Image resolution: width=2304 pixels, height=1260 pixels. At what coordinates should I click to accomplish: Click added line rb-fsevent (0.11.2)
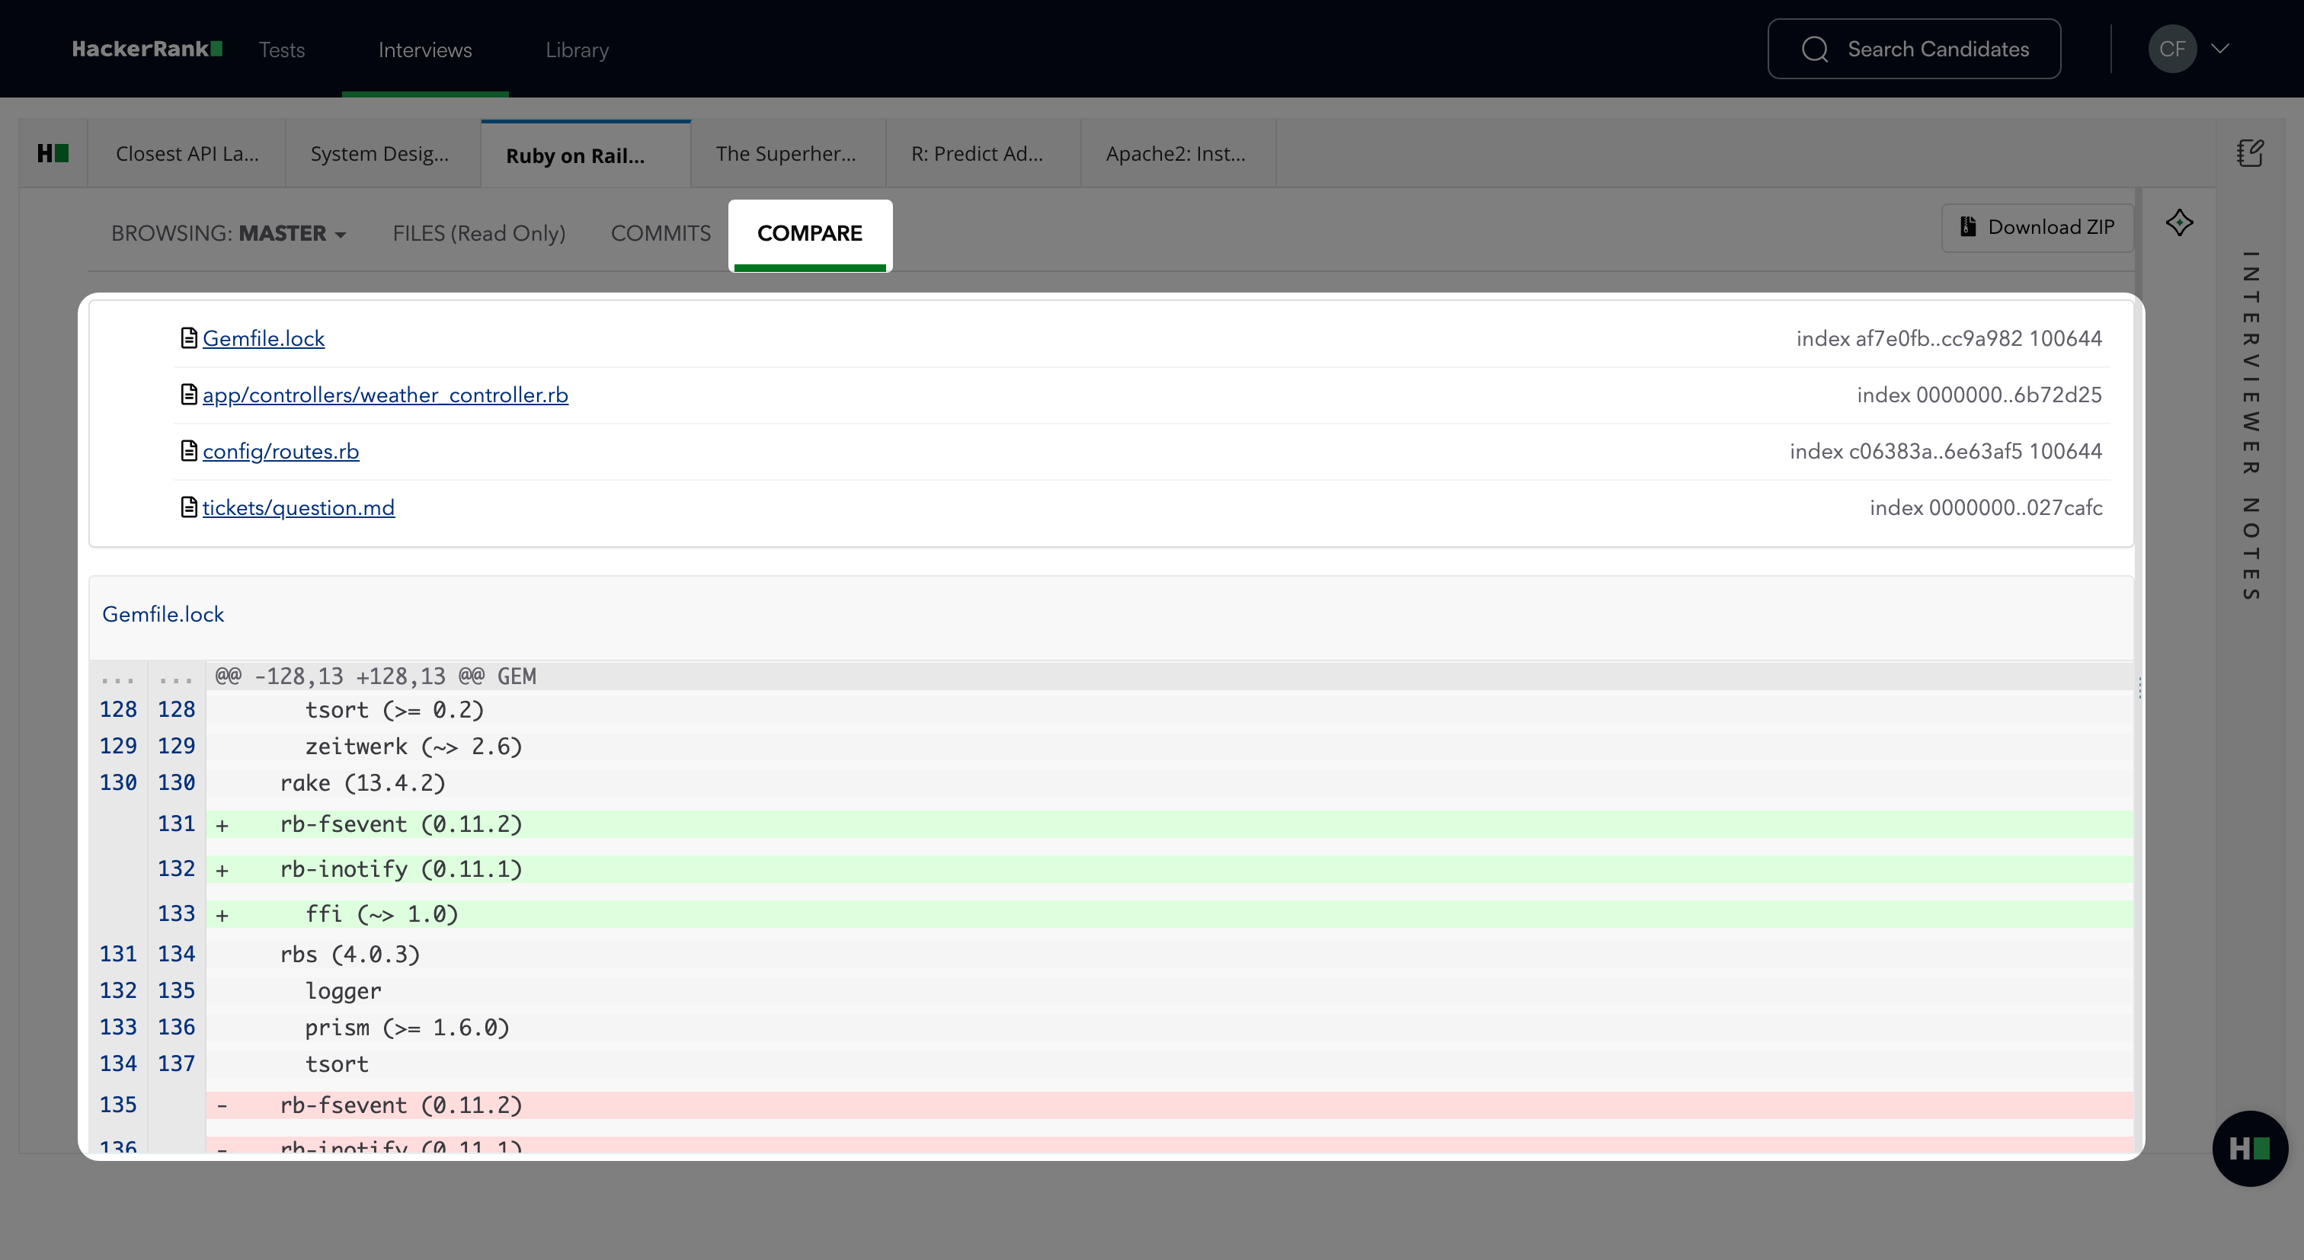1170,824
